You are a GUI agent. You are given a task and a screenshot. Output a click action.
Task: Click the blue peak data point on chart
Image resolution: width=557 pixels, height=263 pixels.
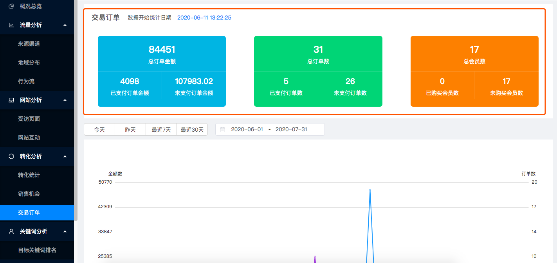pos(370,190)
